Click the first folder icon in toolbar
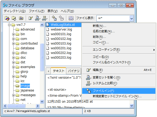This screenshot has height=117, width=157. 8,18
